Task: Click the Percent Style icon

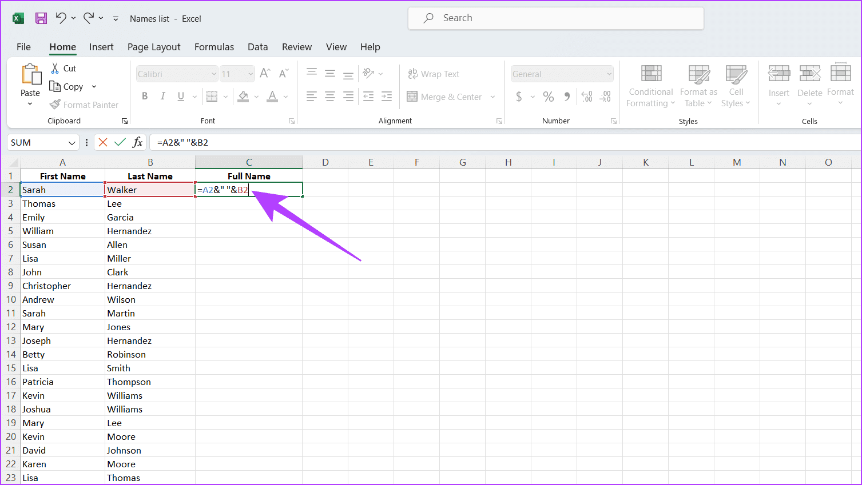Action: pyautogui.click(x=548, y=97)
